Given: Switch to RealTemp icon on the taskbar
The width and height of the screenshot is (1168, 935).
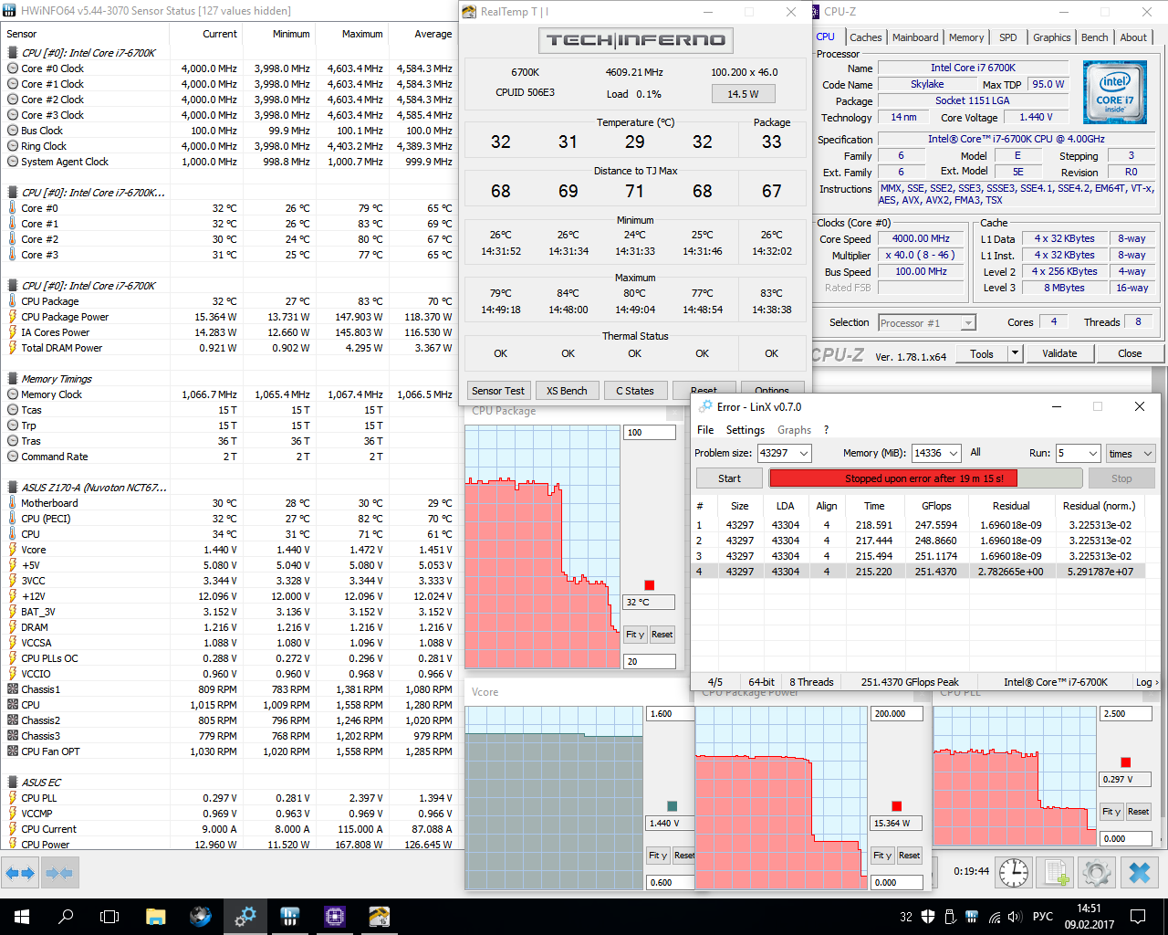Looking at the screenshot, I should pyautogui.click(x=379, y=916).
